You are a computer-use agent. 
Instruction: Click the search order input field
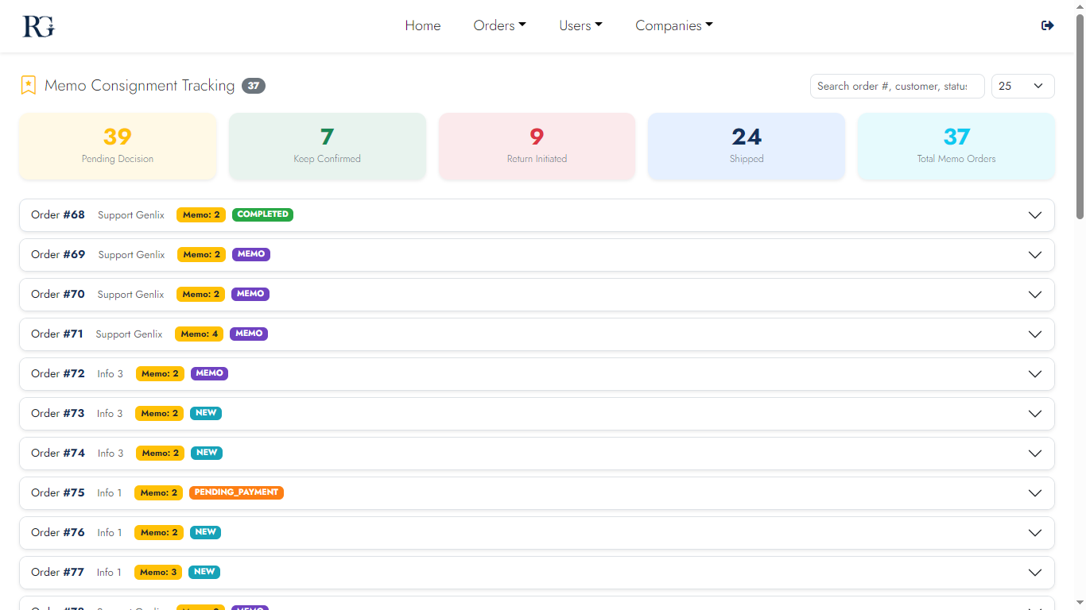897,86
